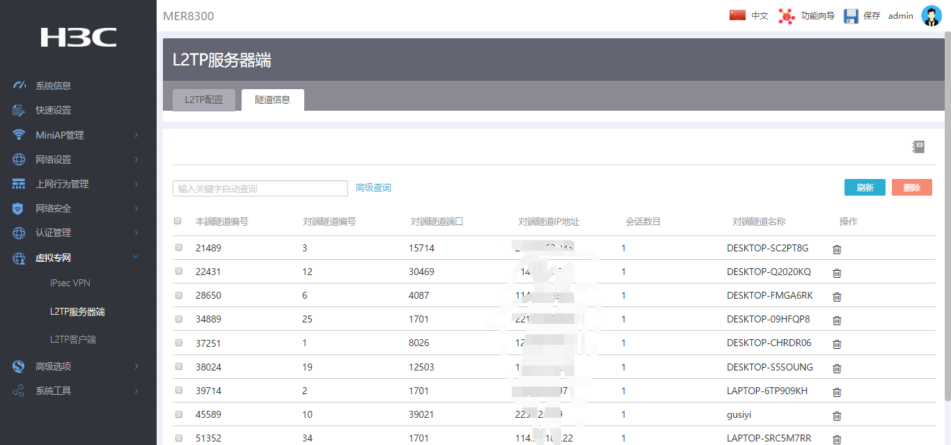Image resolution: width=951 pixels, height=445 pixels.
Task: Expand the 系统工具 menu arrow
Action: [x=136, y=391]
